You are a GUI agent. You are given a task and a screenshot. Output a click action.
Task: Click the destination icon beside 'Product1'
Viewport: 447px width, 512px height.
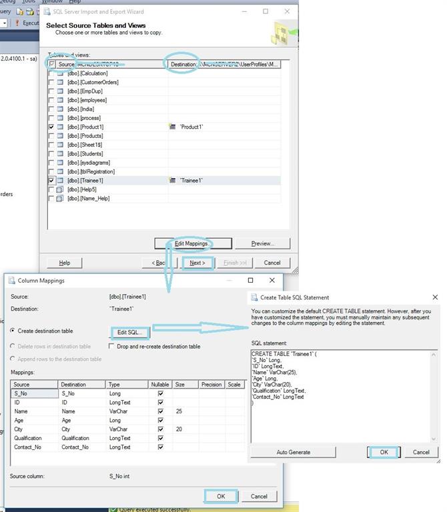[x=173, y=127]
